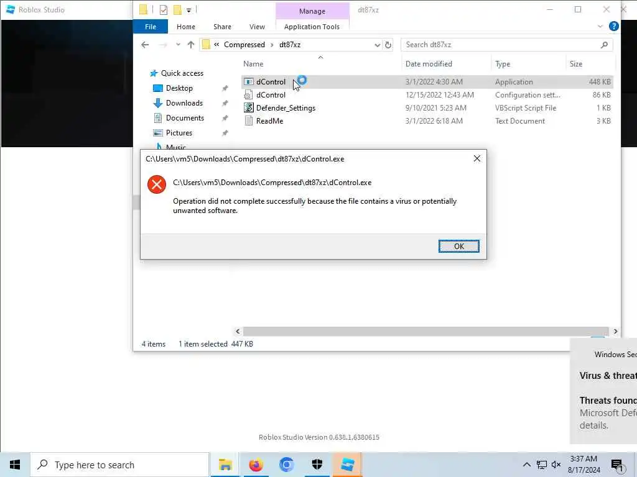
Task: Unpin Desktop using its pin icon
Action: tap(225, 88)
